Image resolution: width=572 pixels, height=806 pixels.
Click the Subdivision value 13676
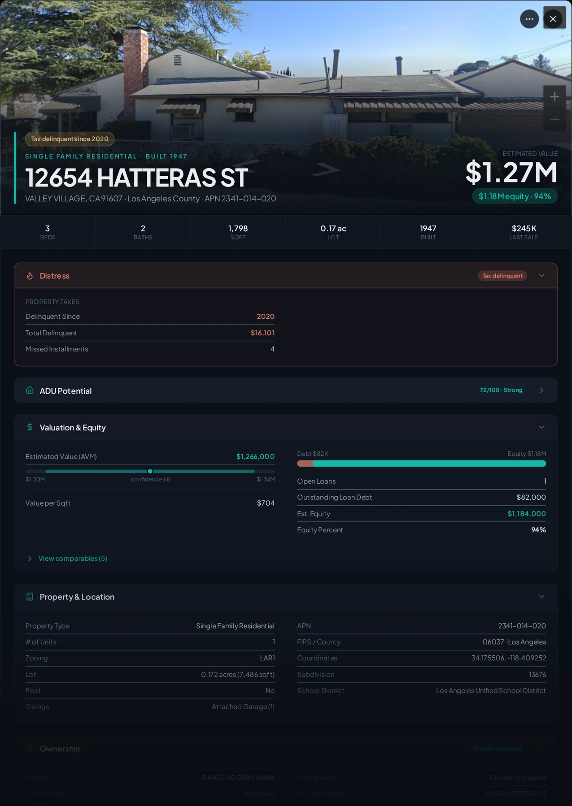[x=537, y=675]
